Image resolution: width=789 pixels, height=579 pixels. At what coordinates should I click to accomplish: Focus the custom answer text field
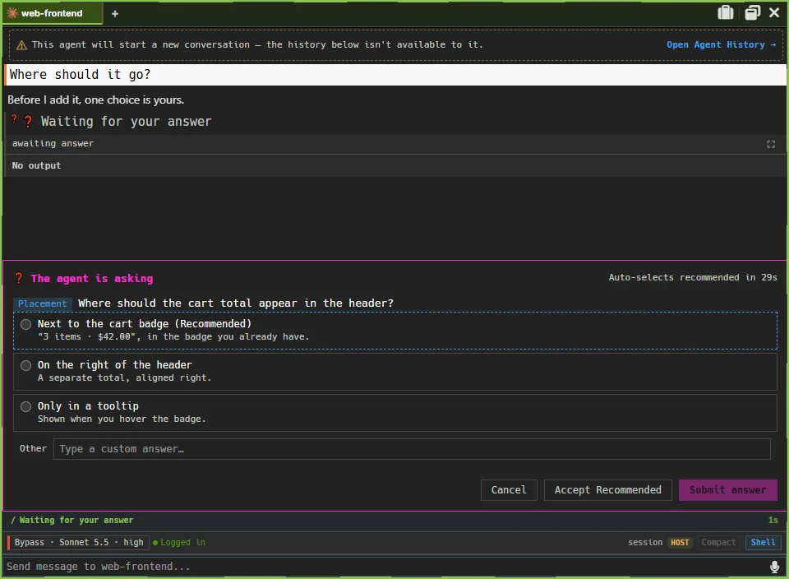pos(412,449)
